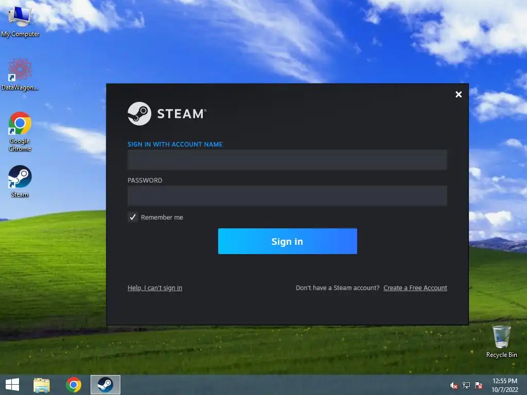527x395 pixels.
Task: Click the Steam taskbar button
Action: click(105, 385)
